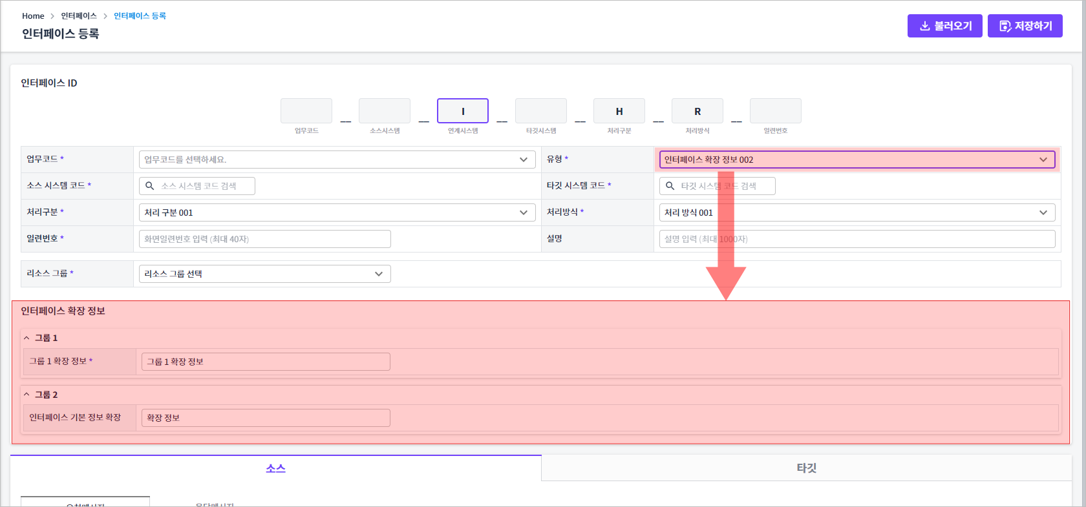
Task: Open the 처리방식 dropdown showing 처리 방식 001
Action: point(857,212)
